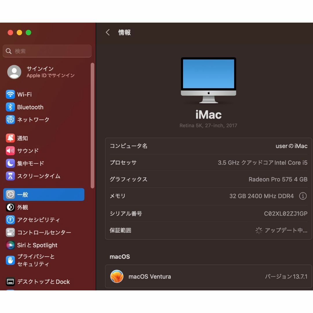Image resolution: width=313 pixels, height=313 pixels.
Task: Select the コントロールセンター label
Action: tap(44, 232)
